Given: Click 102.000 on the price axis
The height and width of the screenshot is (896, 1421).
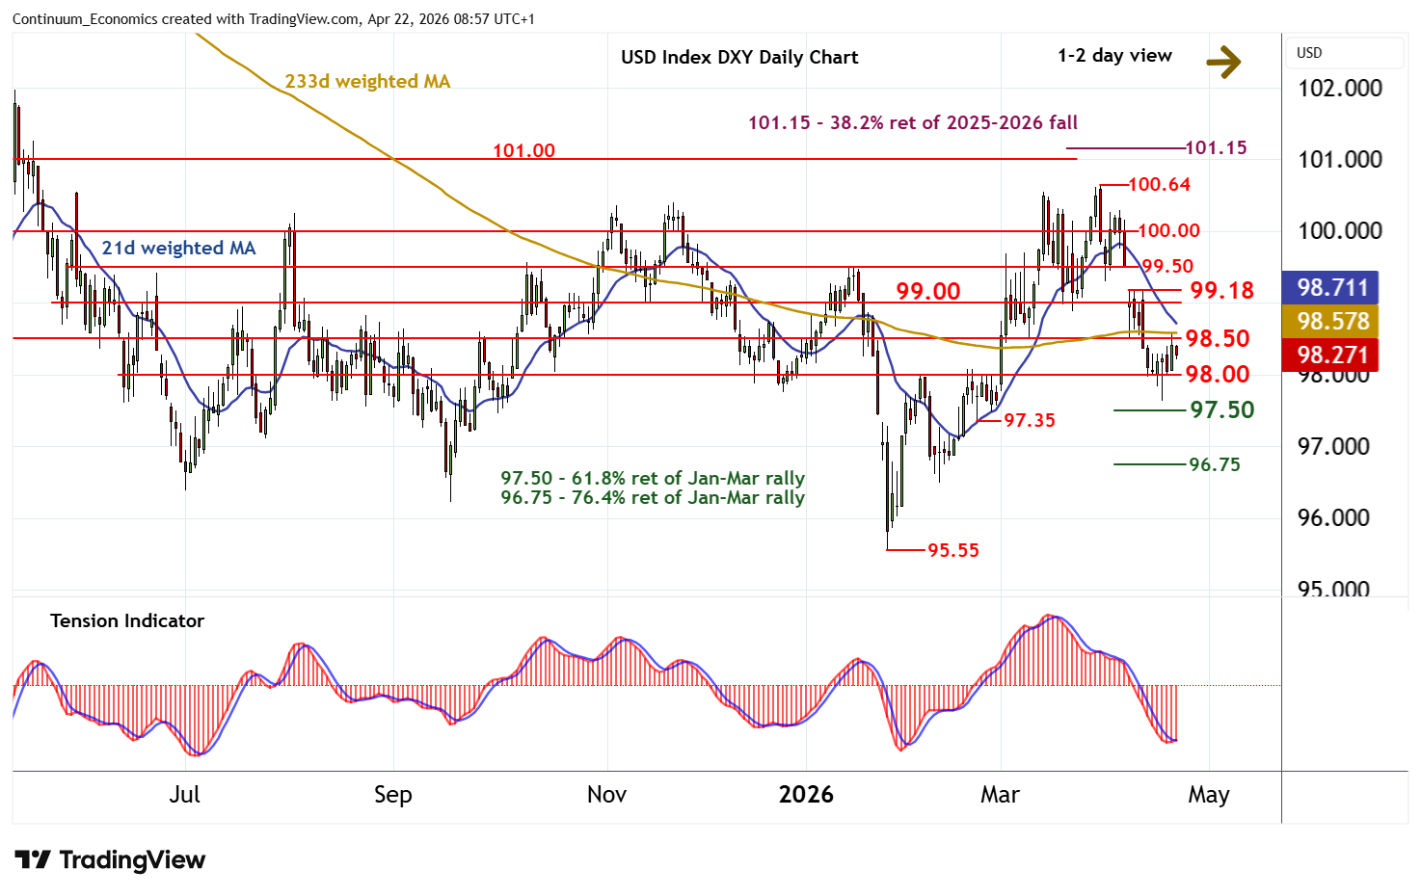Looking at the screenshot, I should point(1339,89).
